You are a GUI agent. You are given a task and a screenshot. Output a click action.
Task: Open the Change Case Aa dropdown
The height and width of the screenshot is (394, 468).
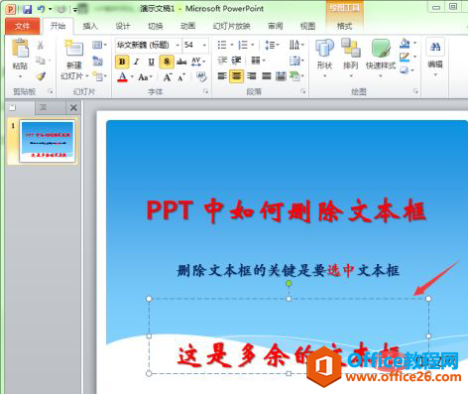[x=145, y=77]
